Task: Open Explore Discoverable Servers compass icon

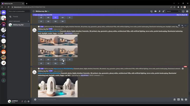Action: [4, 74]
